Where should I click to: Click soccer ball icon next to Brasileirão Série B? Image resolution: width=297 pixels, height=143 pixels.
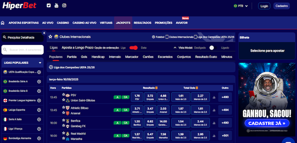(x=39, y=91)
